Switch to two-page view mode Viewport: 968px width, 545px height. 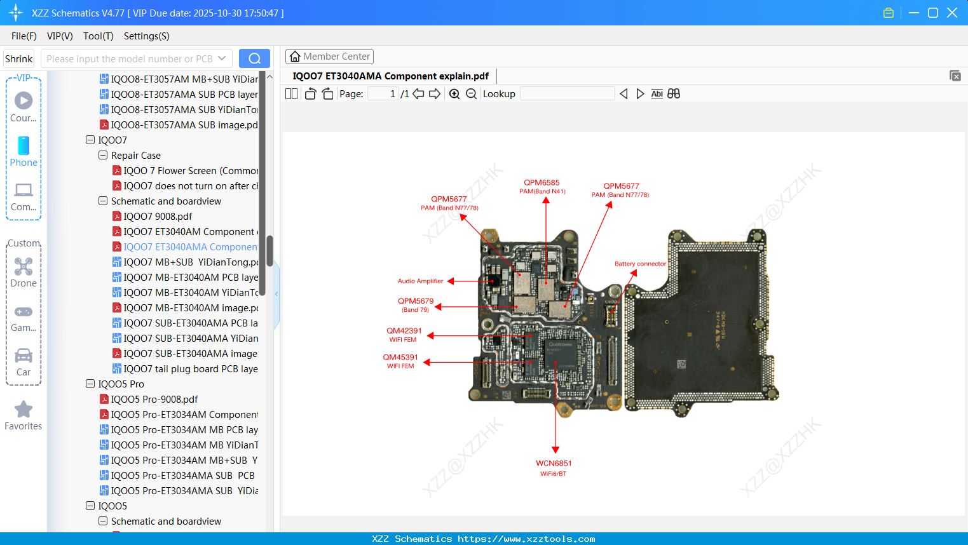coord(291,93)
